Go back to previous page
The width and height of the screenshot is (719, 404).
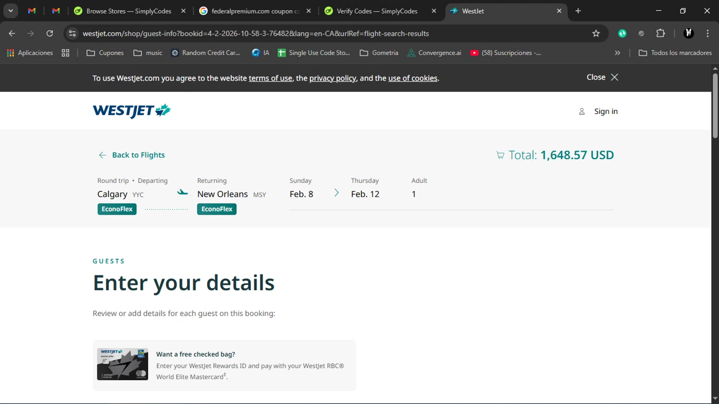click(12, 34)
